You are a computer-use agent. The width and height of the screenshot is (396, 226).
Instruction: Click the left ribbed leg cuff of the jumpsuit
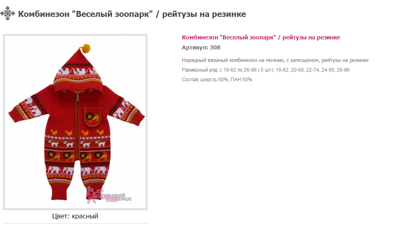coord(59,192)
